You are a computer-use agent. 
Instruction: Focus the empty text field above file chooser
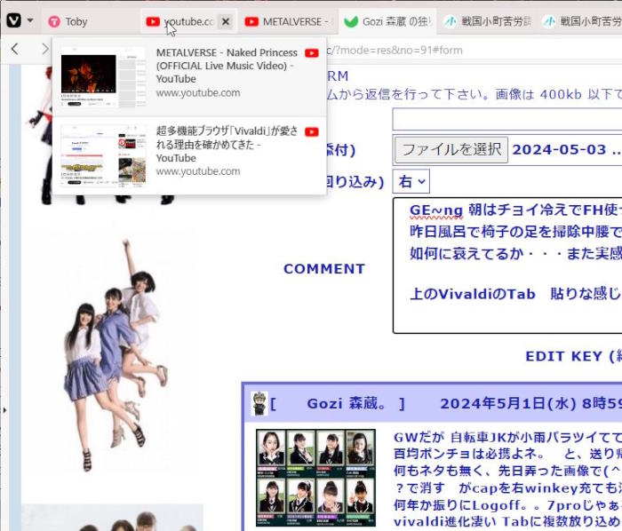(x=506, y=119)
